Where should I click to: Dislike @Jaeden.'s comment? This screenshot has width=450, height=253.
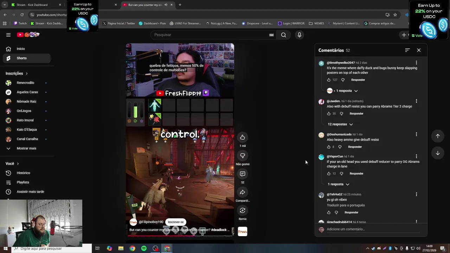[x=341, y=113]
